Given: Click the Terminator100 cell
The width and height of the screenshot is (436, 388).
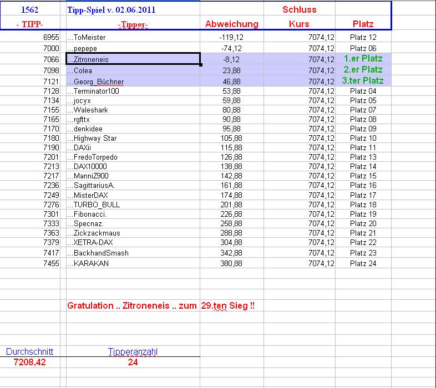Looking at the screenshot, I should pyautogui.click(x=133, y=91).
